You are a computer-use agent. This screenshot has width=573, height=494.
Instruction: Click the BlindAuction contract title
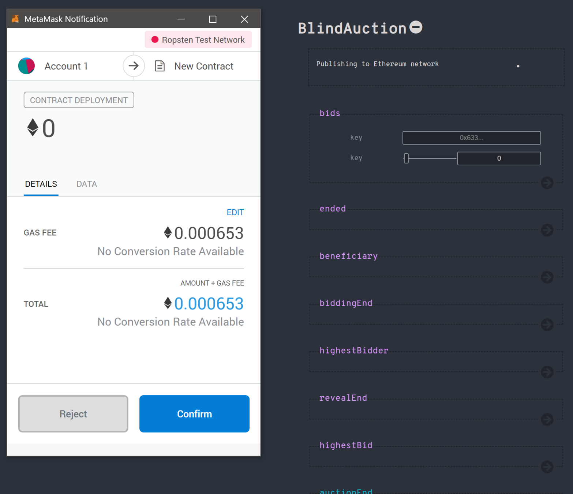coord(352,28)
